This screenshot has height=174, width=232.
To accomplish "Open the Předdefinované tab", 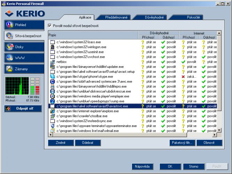I will (116, 17).
